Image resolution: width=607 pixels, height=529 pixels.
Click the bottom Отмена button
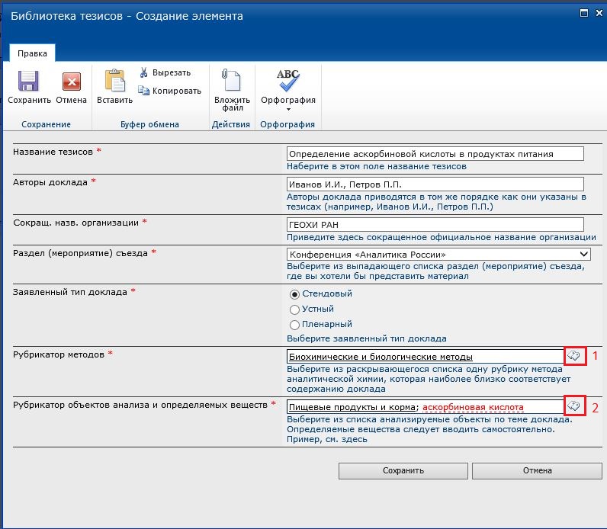tap(537, 470)
